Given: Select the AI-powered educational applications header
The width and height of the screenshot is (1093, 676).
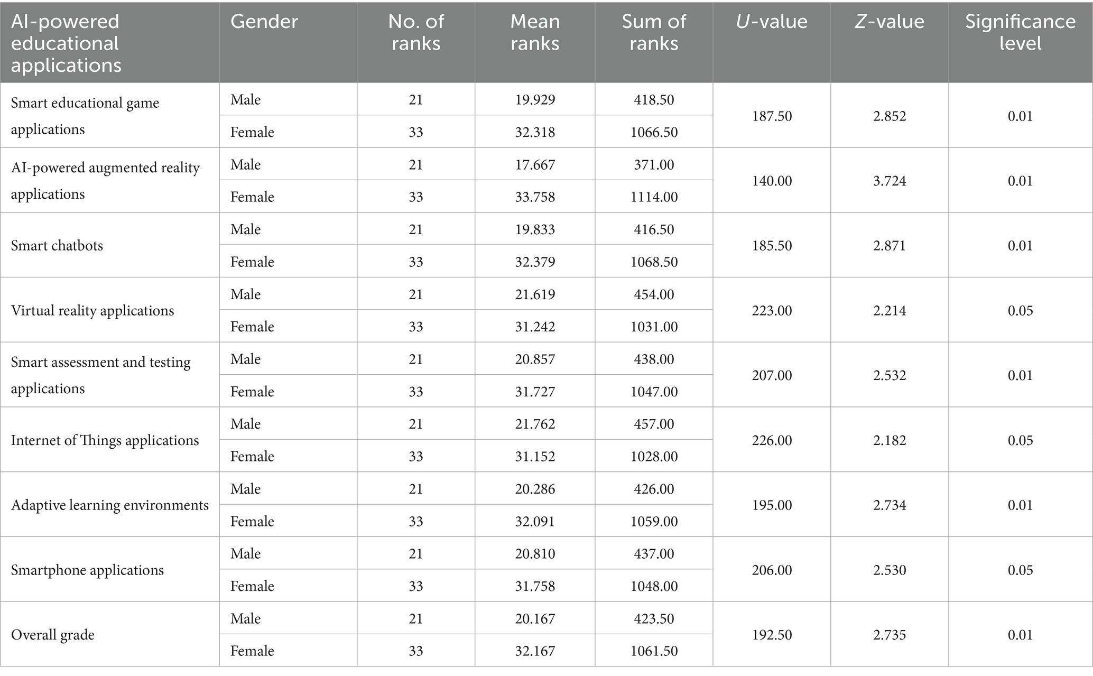Looking at the screenshot, I should pos(66,43).
